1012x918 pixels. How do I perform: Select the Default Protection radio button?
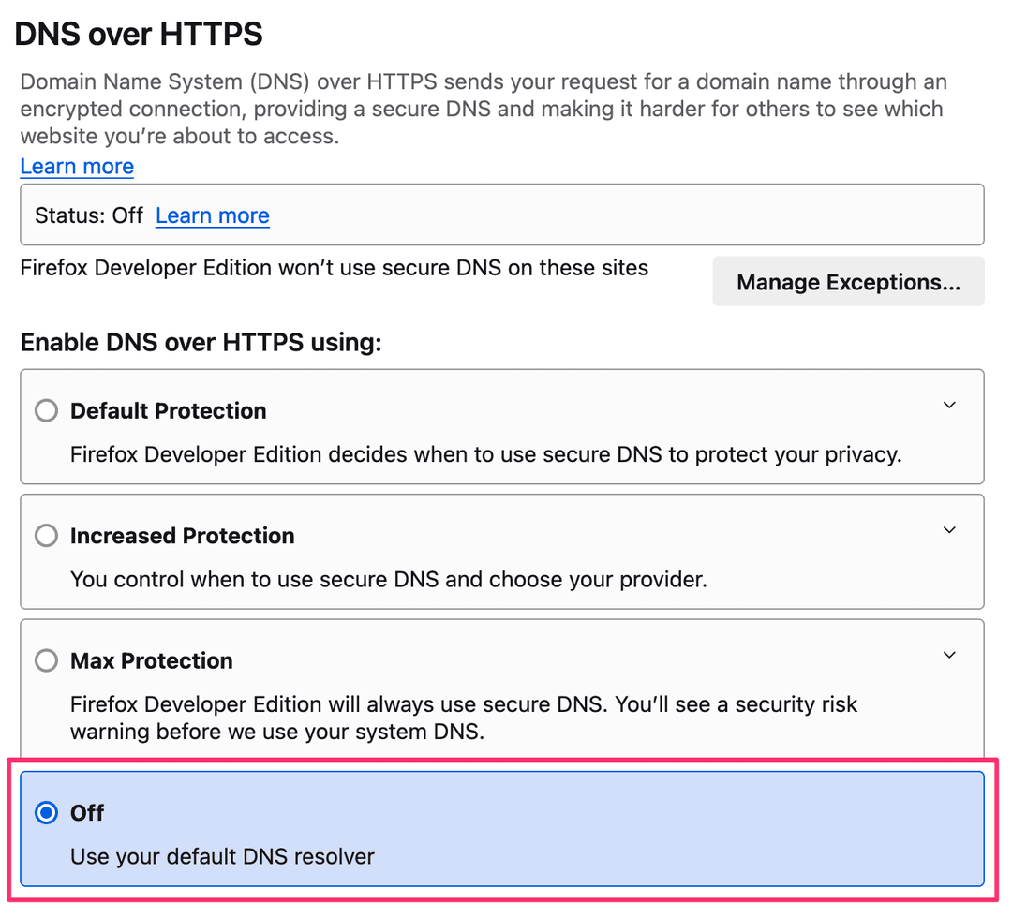click(45, 410)
